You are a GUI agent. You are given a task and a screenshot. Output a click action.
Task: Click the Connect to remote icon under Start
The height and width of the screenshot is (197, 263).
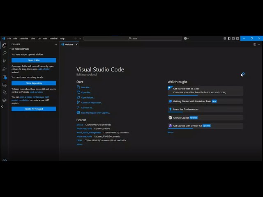(x=78, y=108)
